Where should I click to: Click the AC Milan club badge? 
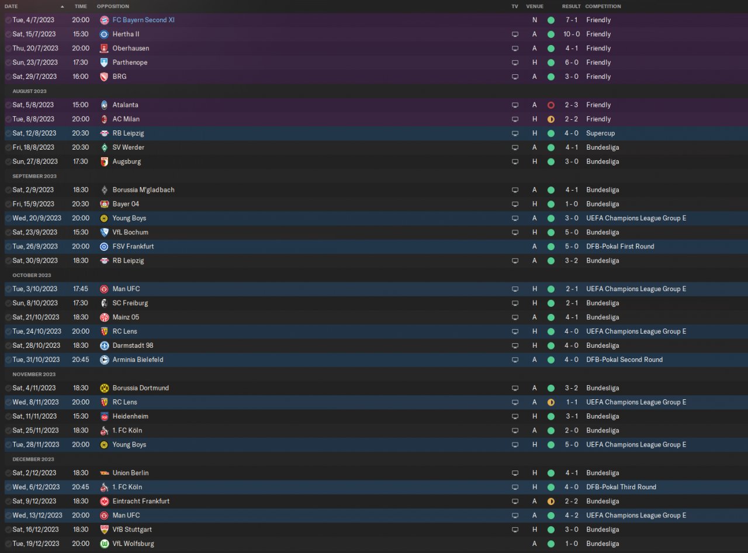104,119
